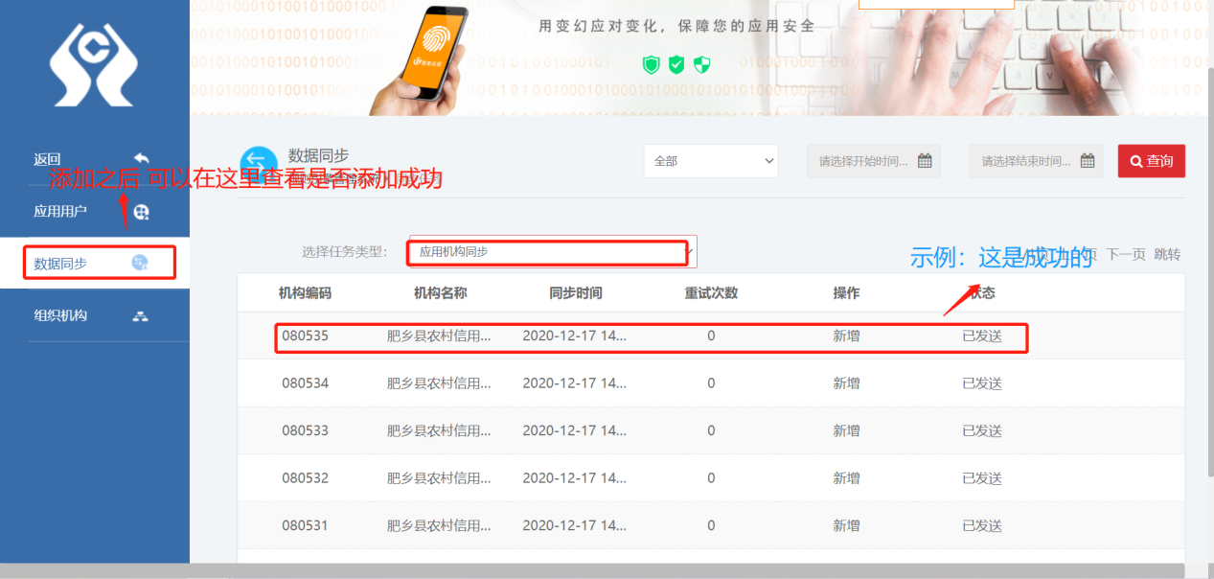1214x579 pixels.
Task: Open the 应用机构同步 task type dropdown
Action: [548, 251]
